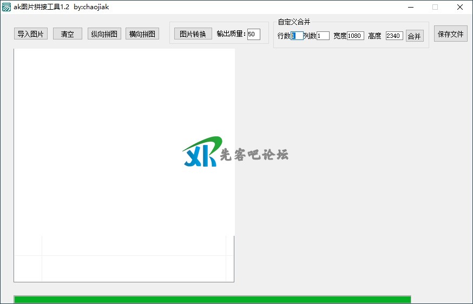Select the 列数 column count field
The image size is (473, 304).
coord(323,36)
